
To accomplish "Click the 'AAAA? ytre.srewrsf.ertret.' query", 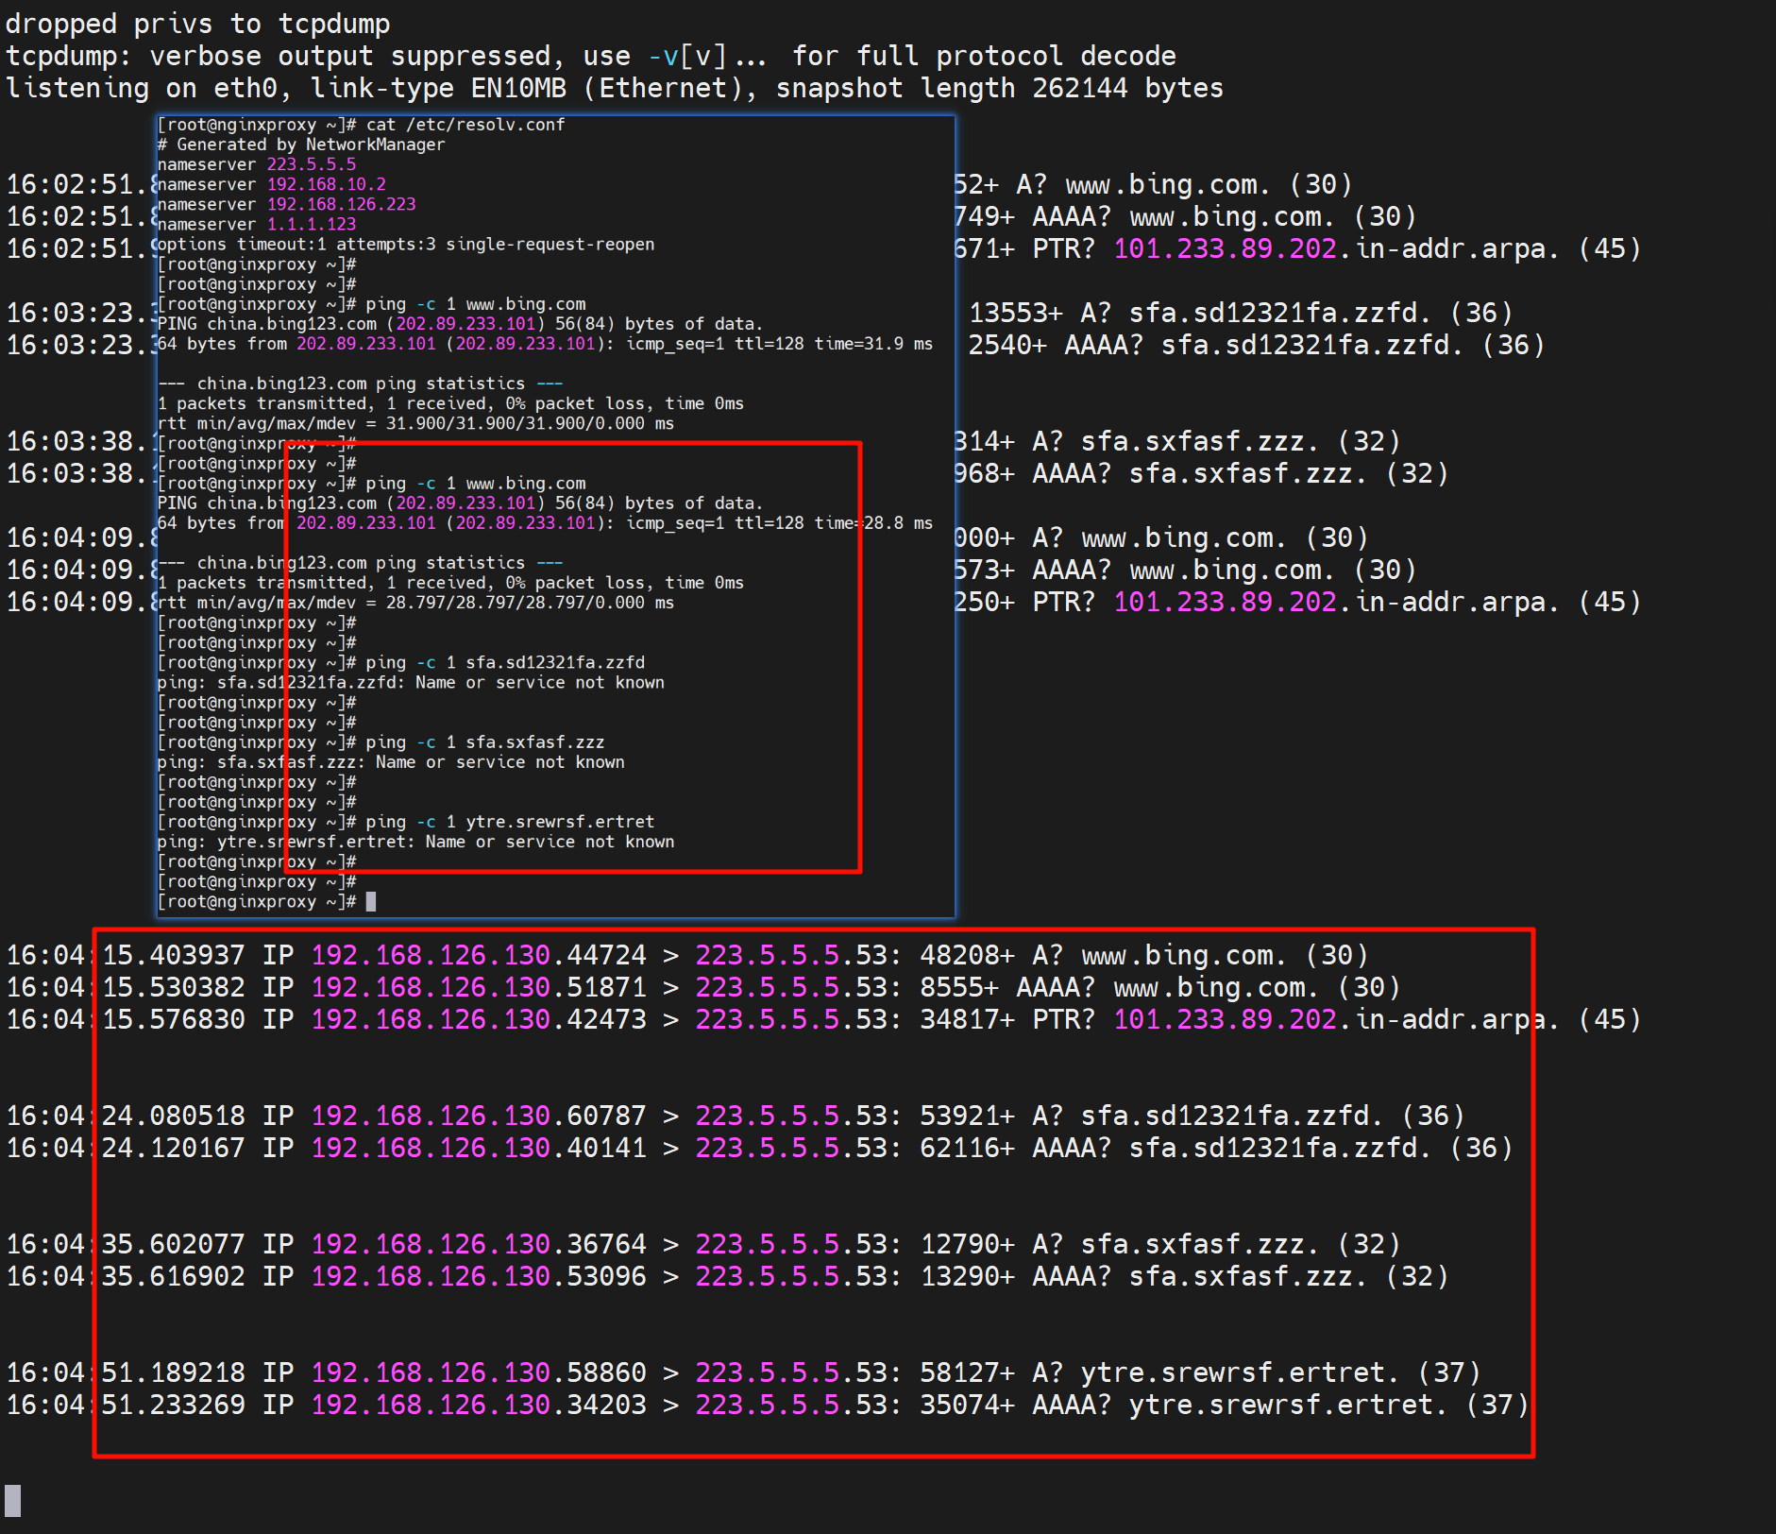I will 1239,1405.
